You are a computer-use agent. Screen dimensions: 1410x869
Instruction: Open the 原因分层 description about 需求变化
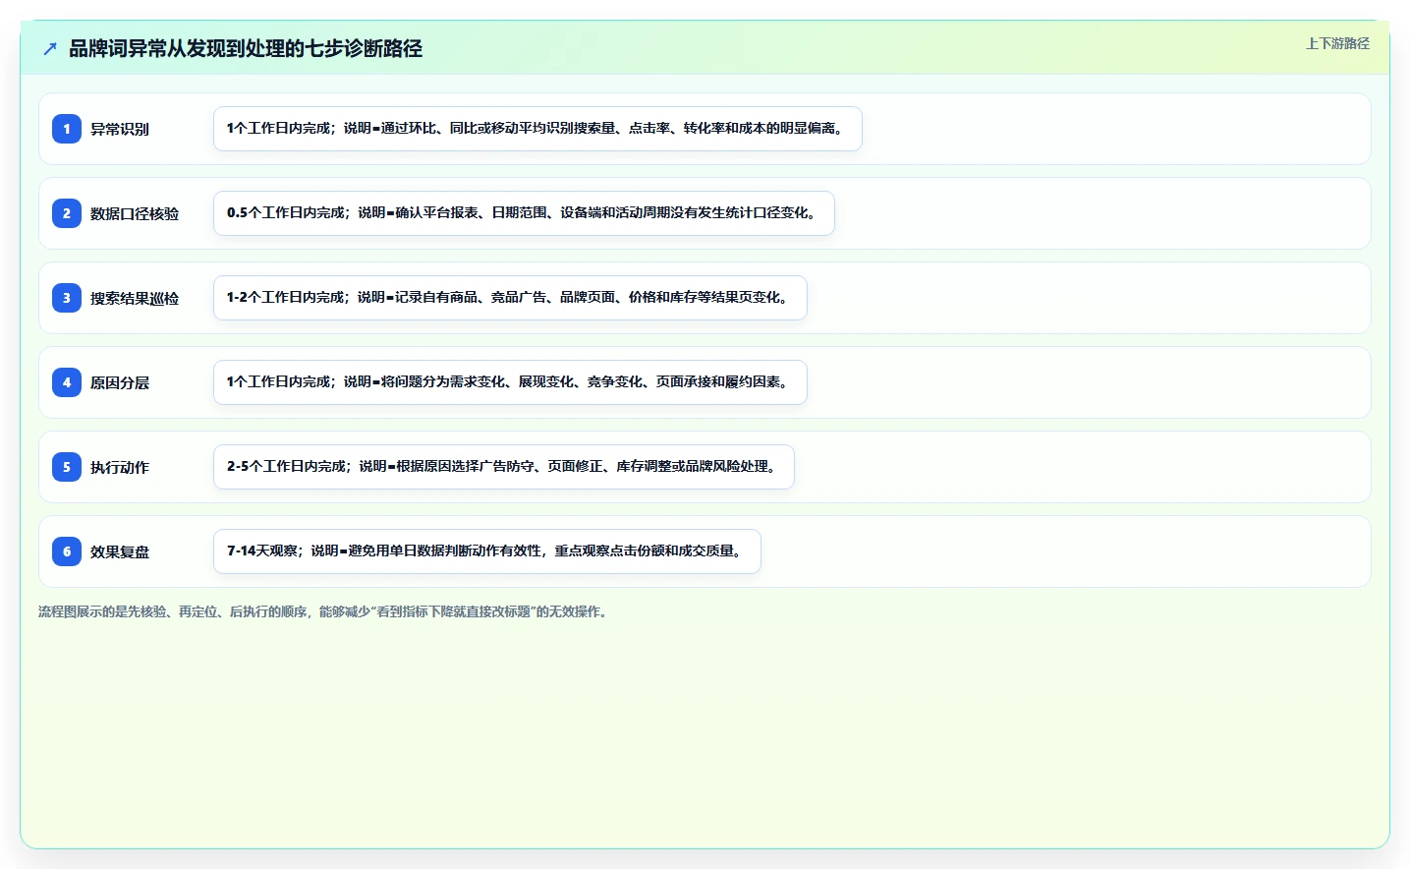click(510, 382)
